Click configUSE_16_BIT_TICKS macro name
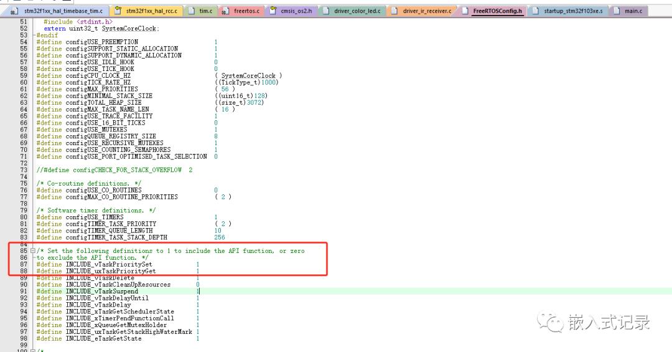Image resolution: width=672 pixels, height=352 pixels. pyautogui.click(x=105, y=123)
